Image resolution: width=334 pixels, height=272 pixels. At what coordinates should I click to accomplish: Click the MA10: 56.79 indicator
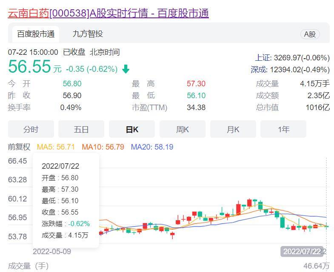click(103, 147)
